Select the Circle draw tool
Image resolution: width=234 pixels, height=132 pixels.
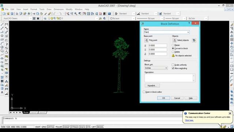pyautogui.click(x=2, y=47)
